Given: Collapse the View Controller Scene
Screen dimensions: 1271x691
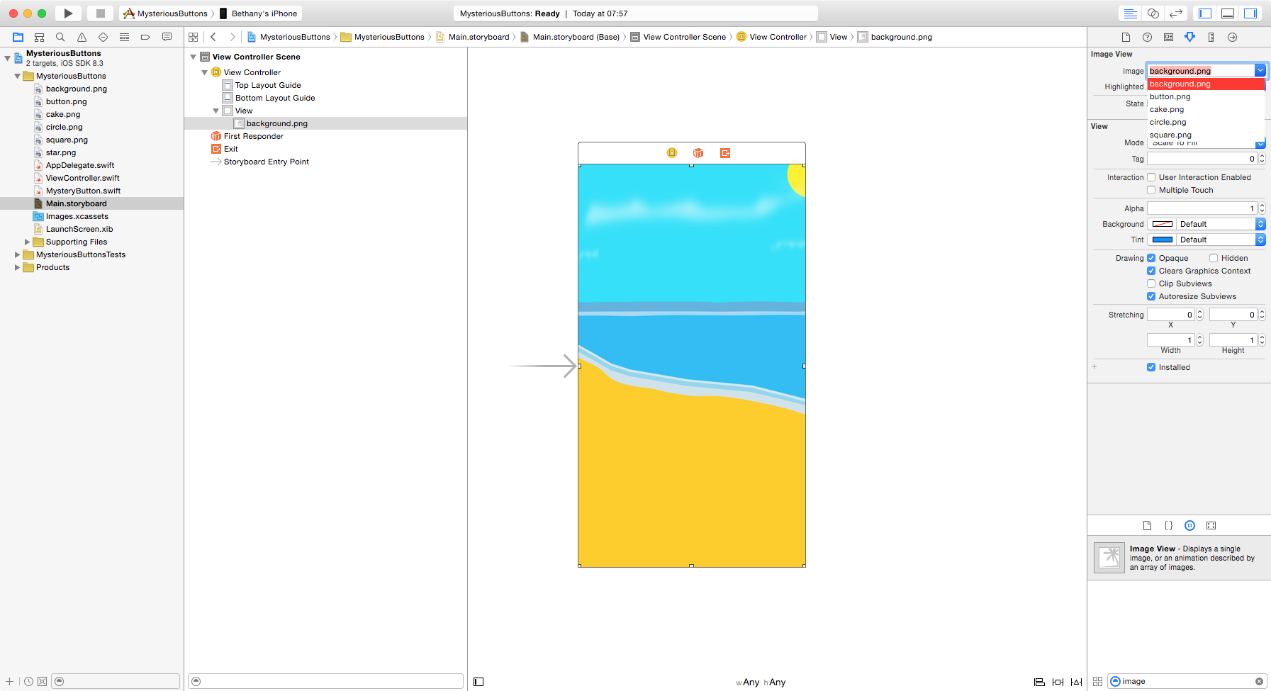Looking at the screenshot, I should tap(193, 57).
